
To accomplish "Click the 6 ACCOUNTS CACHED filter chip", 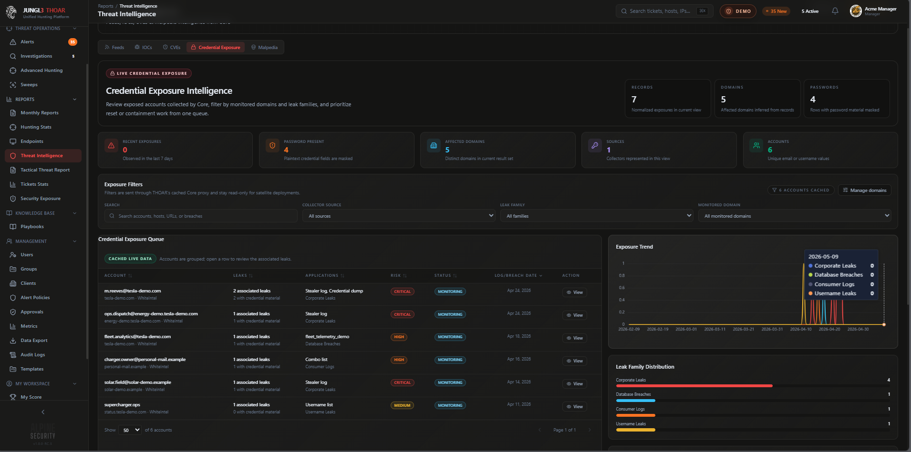I will [x=801, y=190].
